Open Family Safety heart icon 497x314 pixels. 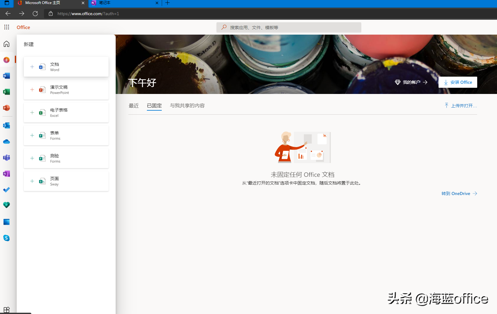click(6, 205)
